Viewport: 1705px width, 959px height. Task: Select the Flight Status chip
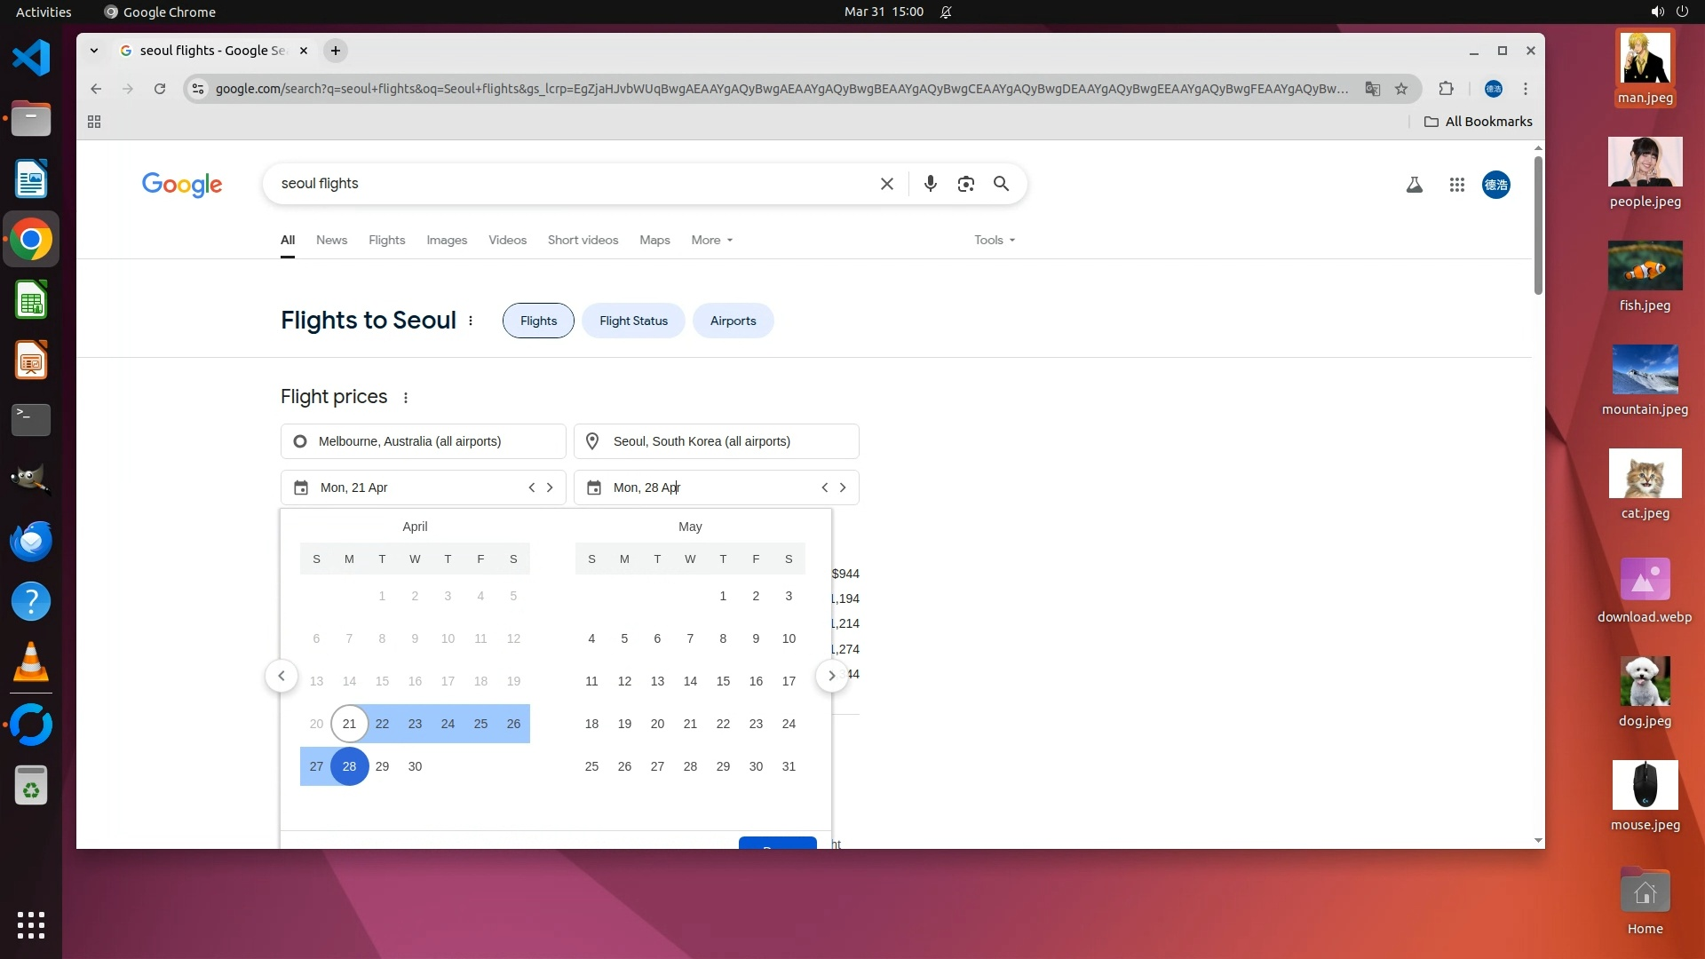[633, 321]
